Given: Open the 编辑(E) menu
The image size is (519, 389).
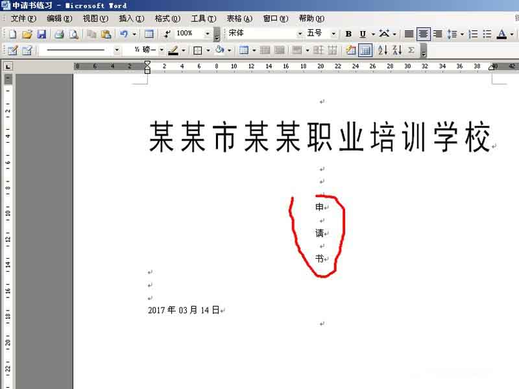Looking at the screenshot, I should (x=59, y=19).
